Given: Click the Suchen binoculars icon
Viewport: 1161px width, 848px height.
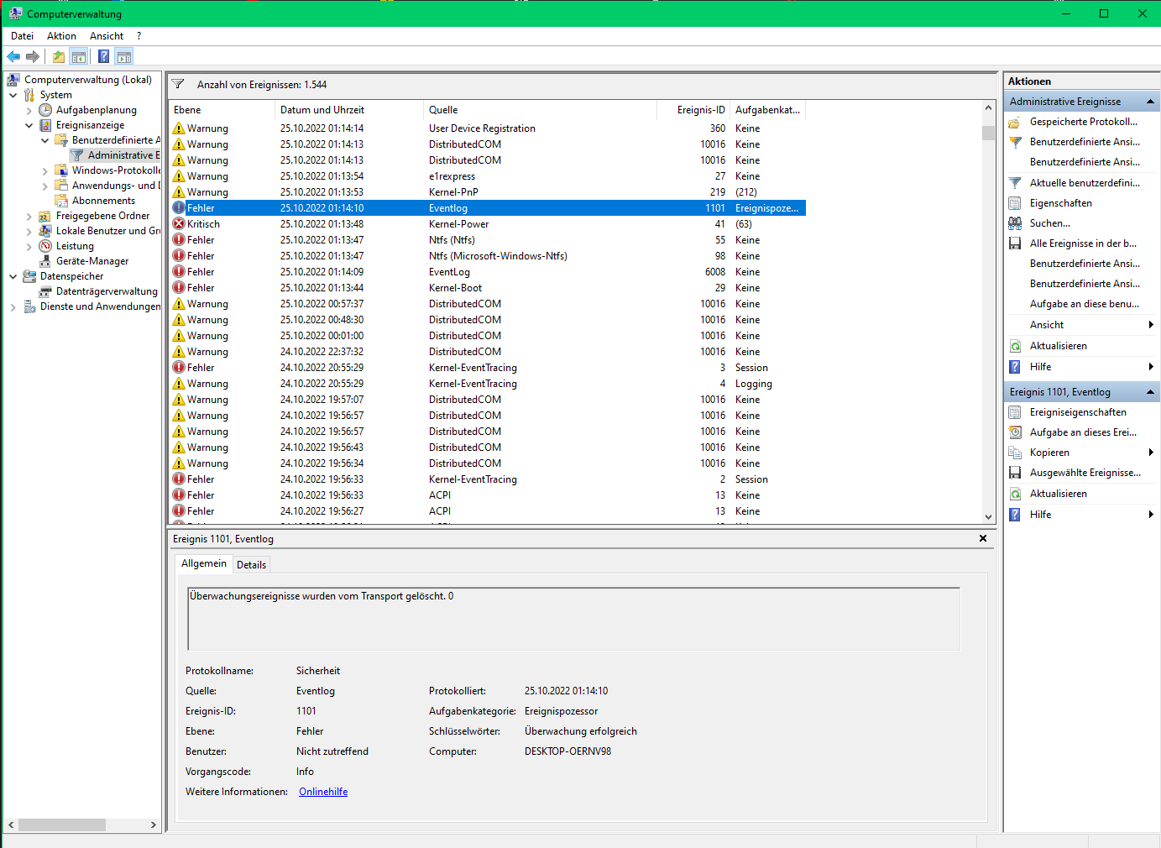Looking at the screenshot, I should pyautogui.click(x=1015, y=223).
